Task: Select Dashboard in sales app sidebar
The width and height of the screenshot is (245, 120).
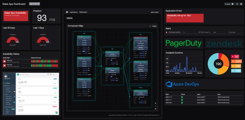Action: pyautogui.click(x=8, y=83)
